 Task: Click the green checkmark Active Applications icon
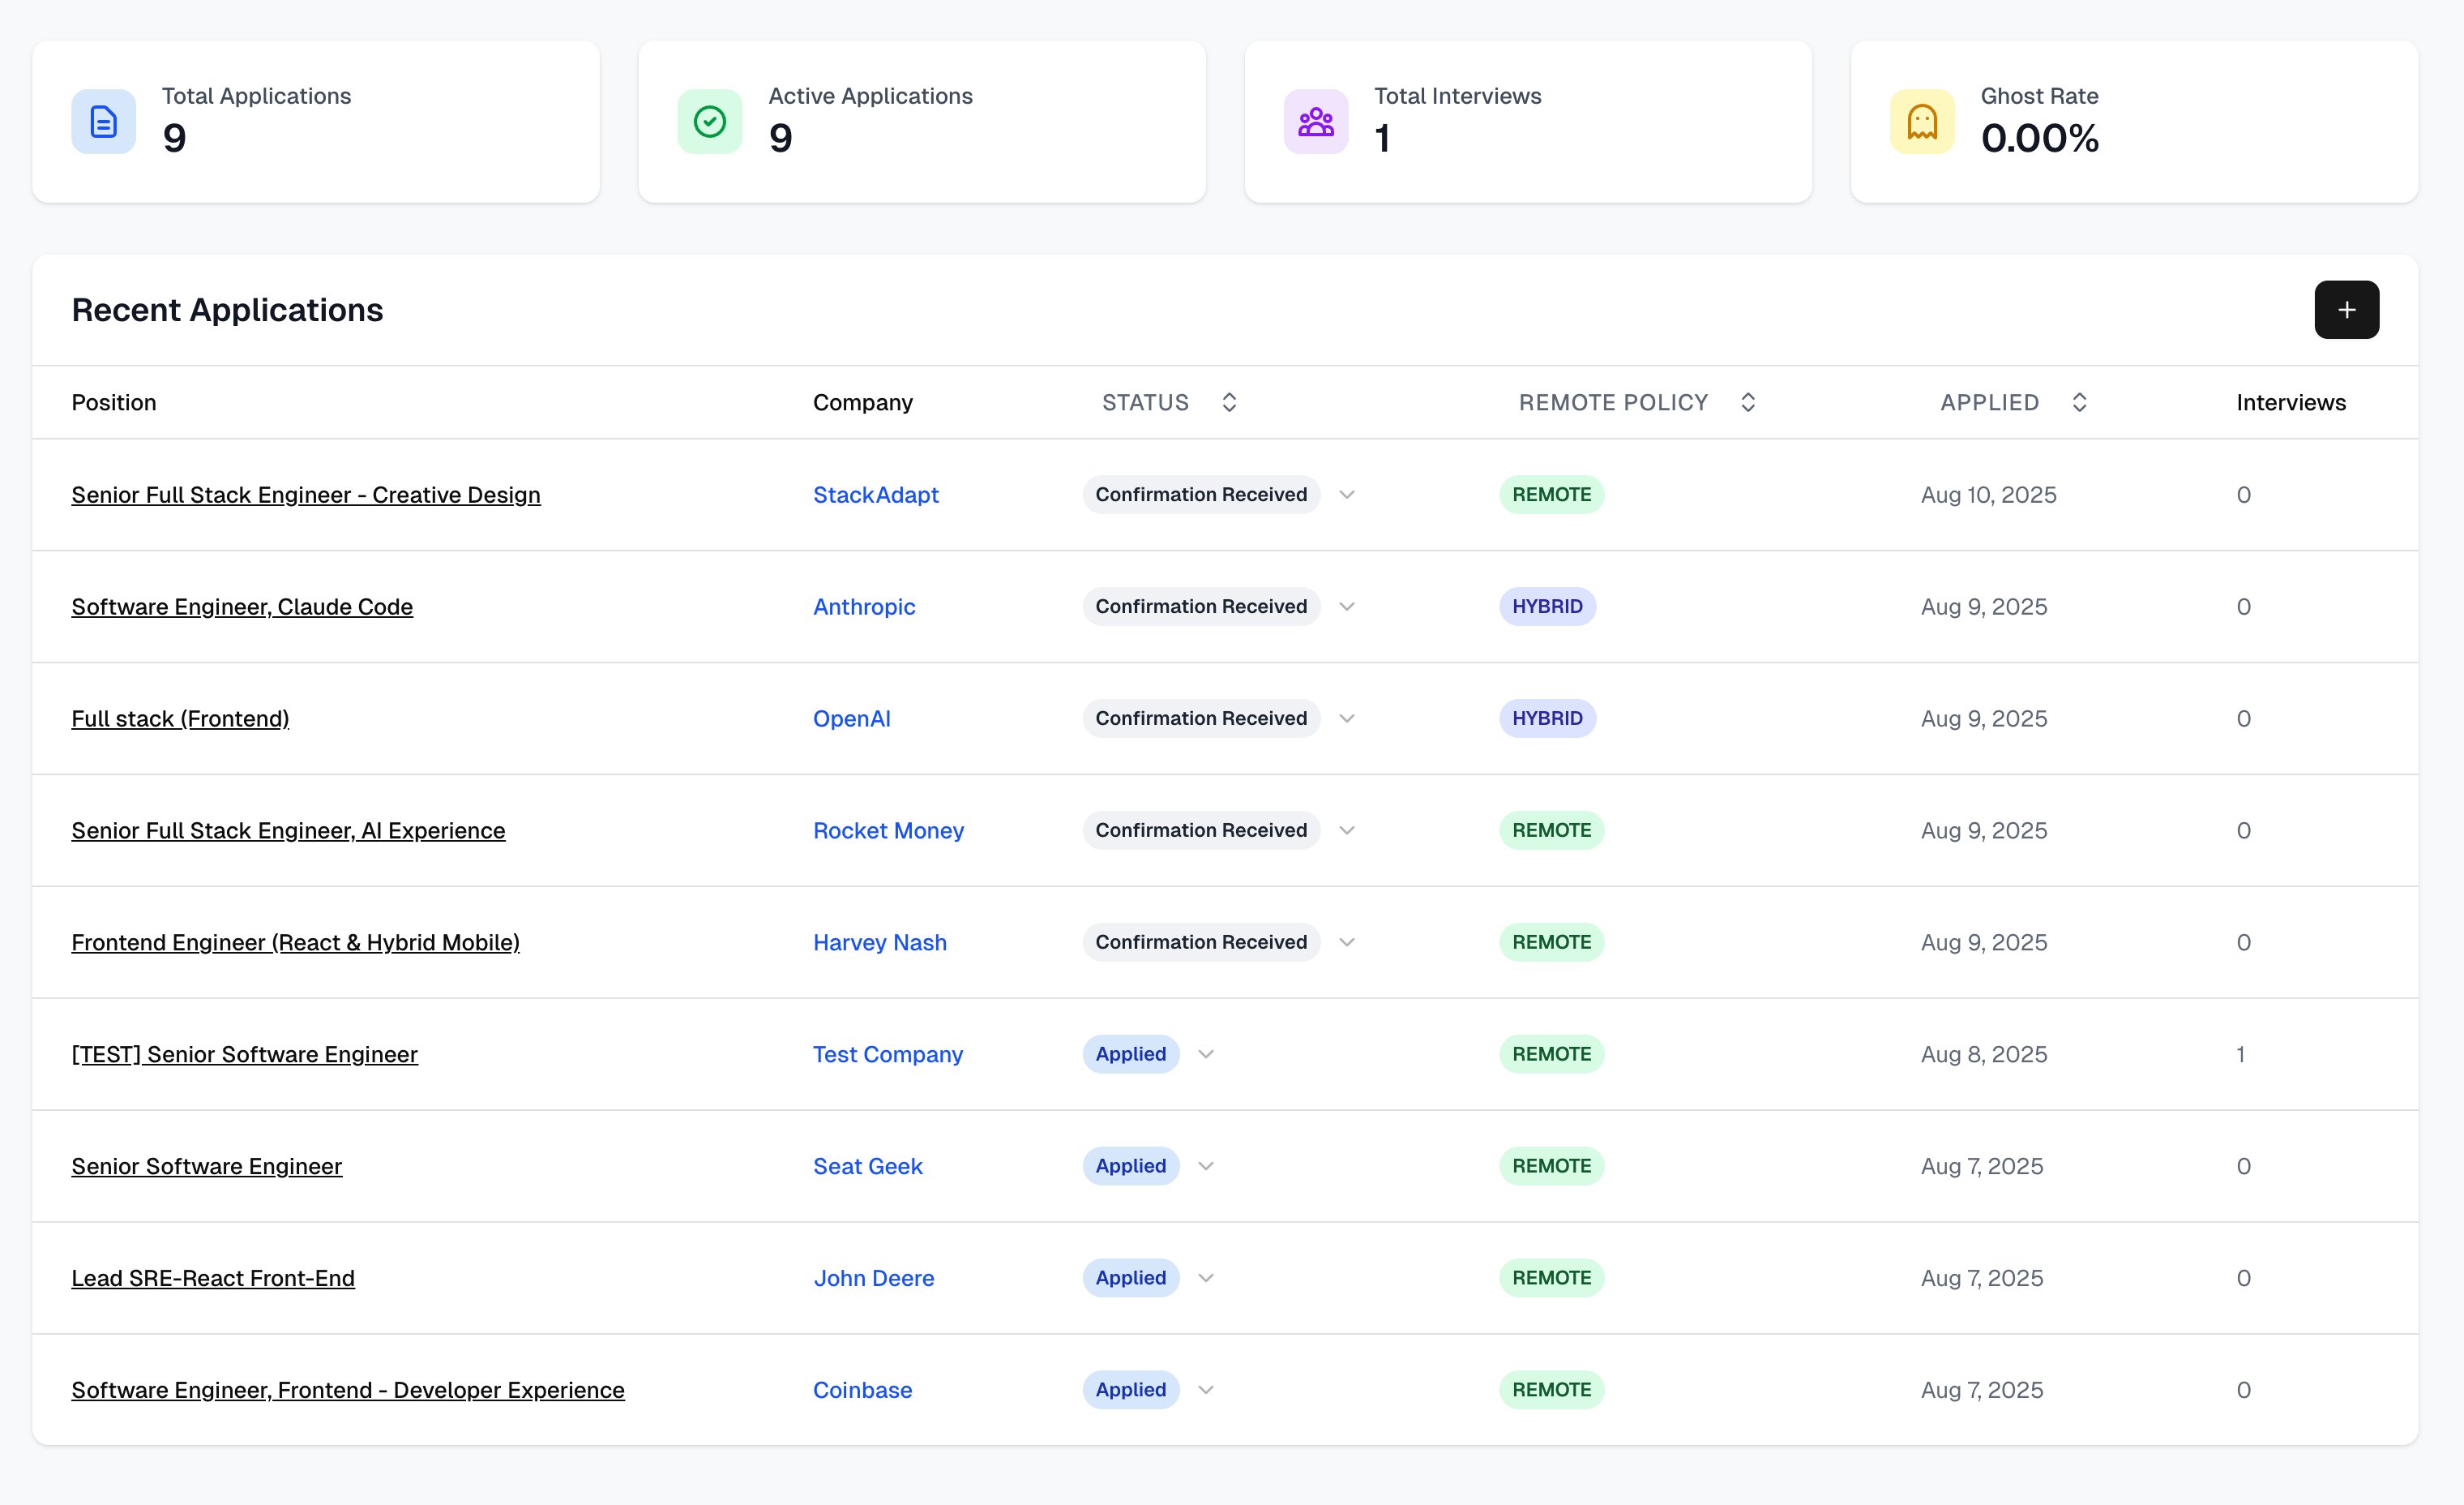click(709, 121)
